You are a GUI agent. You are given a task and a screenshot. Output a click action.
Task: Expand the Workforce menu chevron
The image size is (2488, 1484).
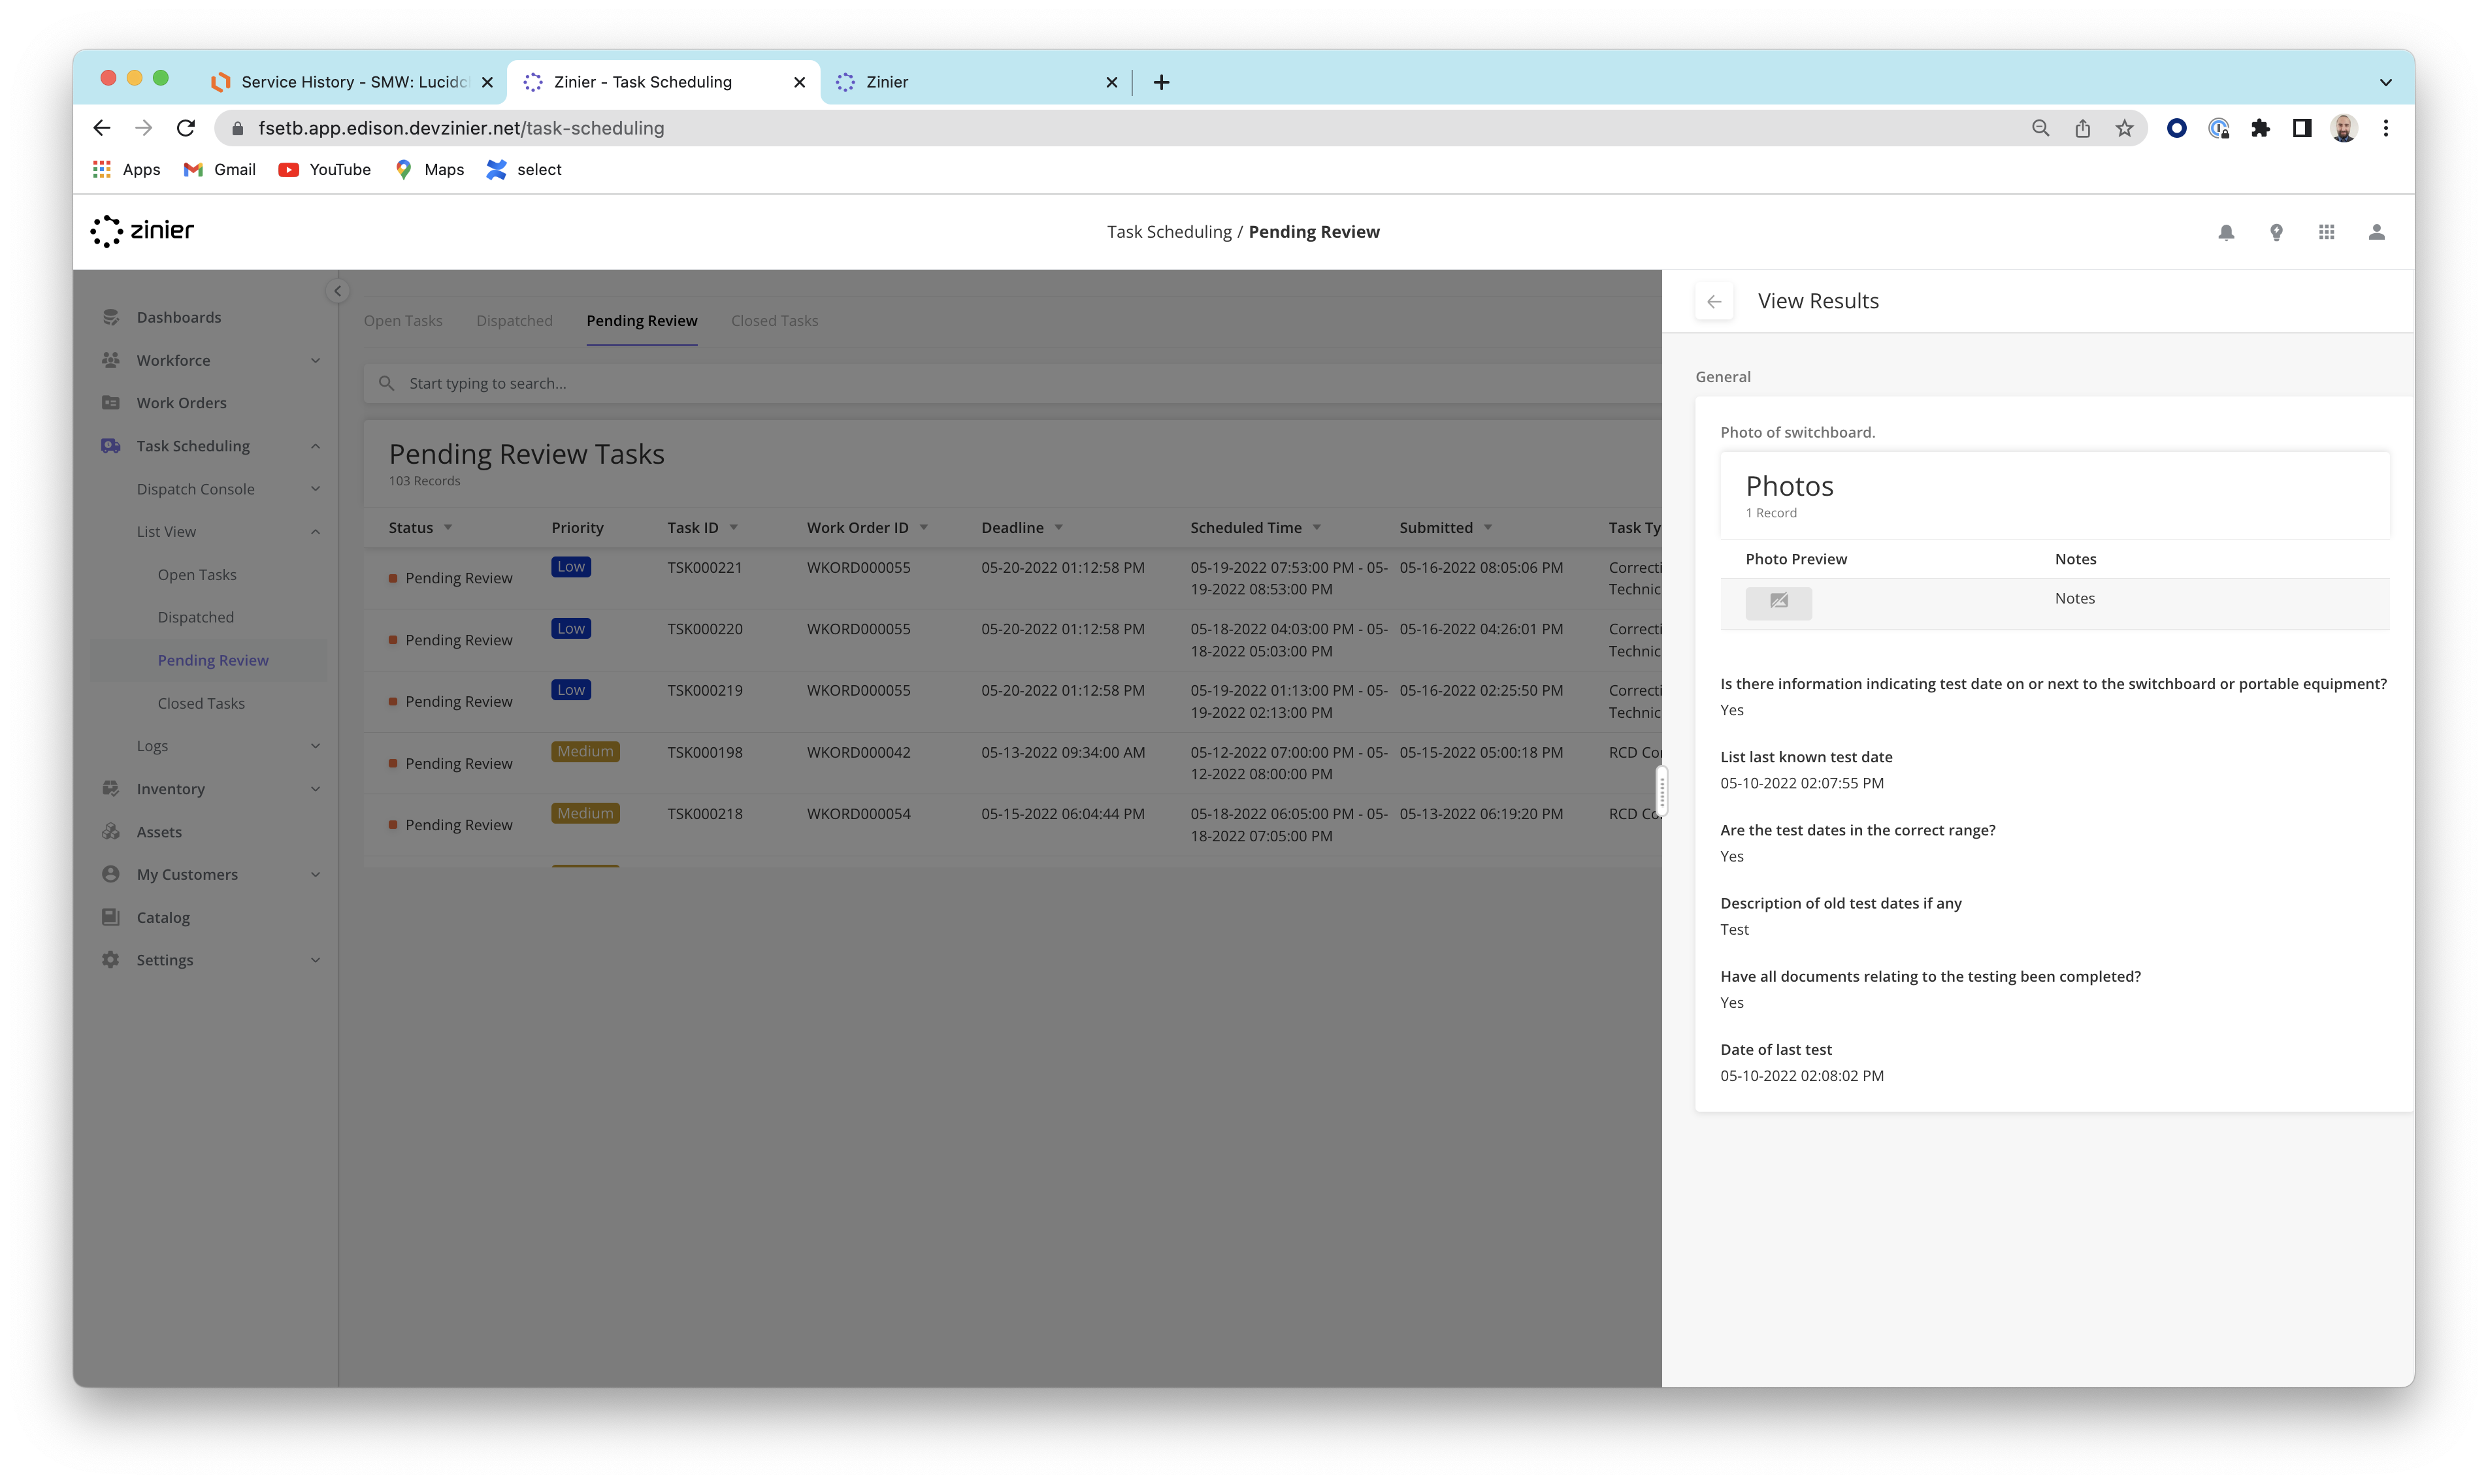[x=316, y=360]
